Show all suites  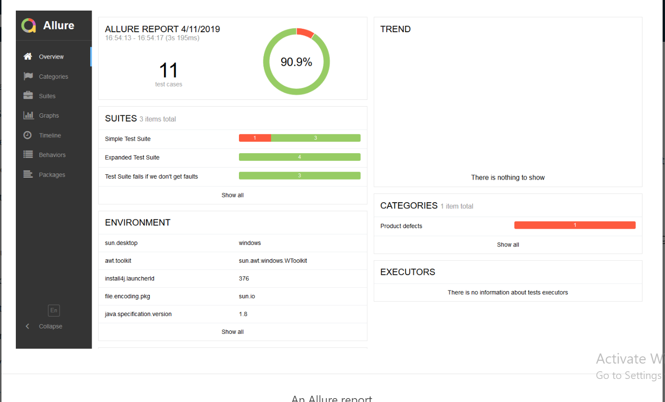click(x=233, y=195)
